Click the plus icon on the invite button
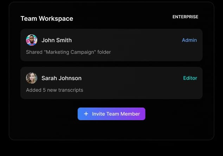The width and height of the screenshot is (223, 156). click(86, 114)
